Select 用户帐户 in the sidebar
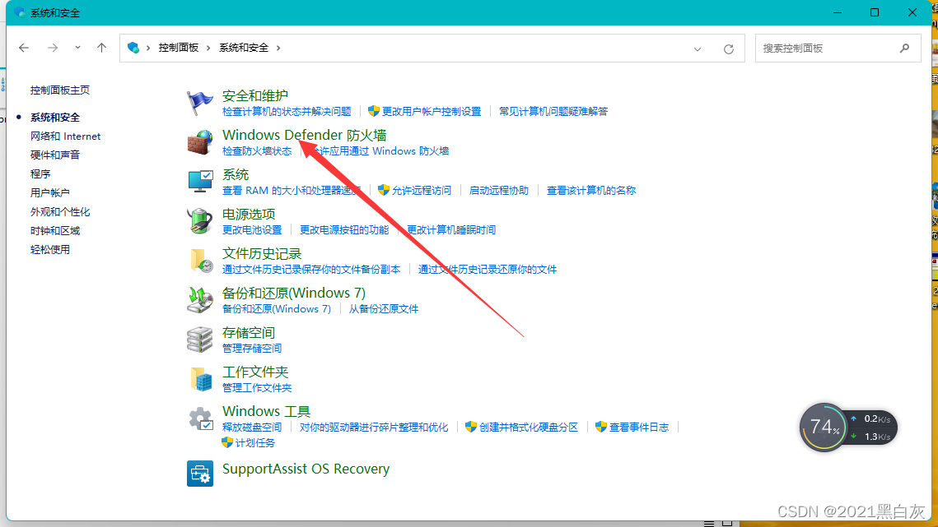Screen dimensions: 938x527 (x=49, y=193)
